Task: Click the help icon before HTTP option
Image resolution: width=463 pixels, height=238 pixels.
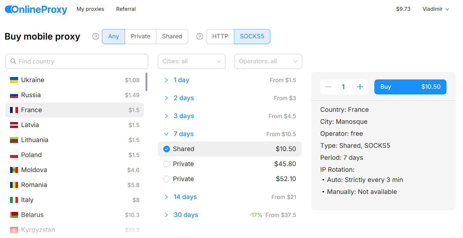Action: tap(200, 37)
